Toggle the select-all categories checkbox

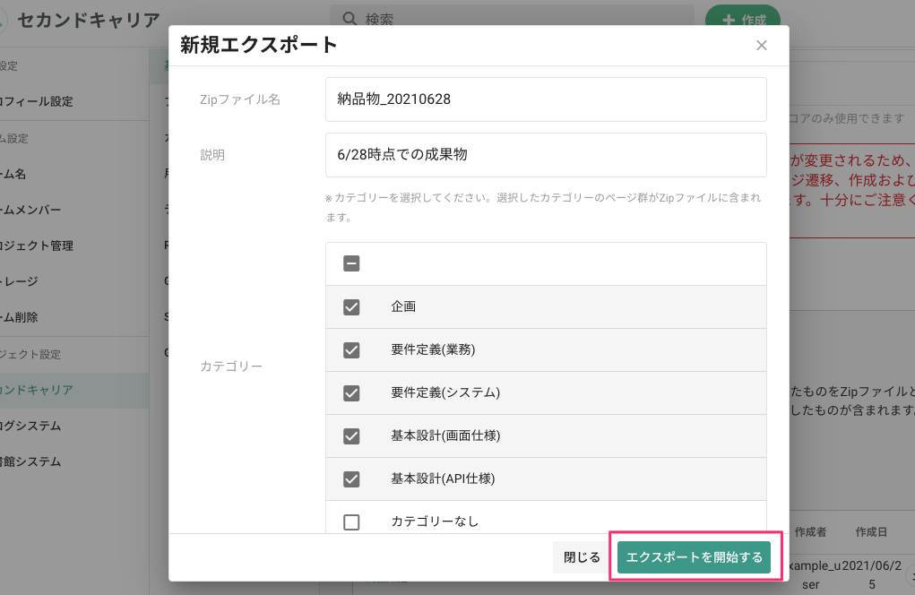(350, 263)
